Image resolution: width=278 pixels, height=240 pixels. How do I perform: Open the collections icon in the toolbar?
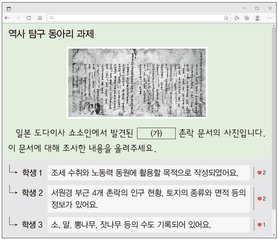(247, 17)
